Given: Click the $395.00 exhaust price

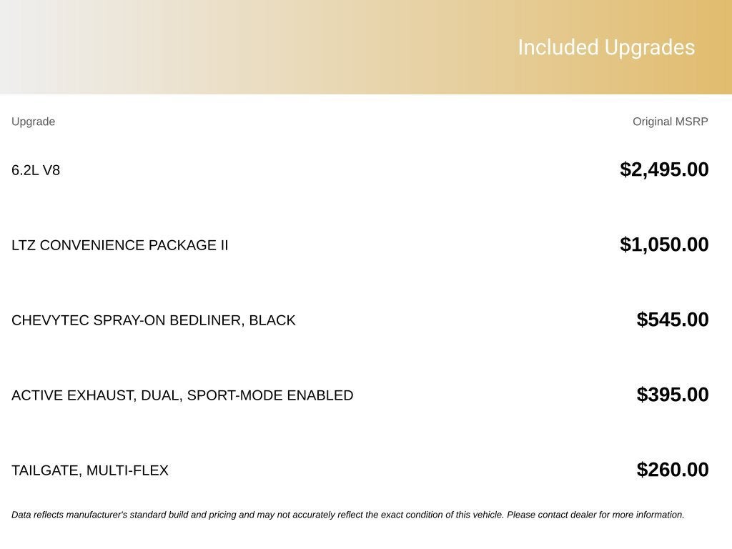Looking at the screenshot, I should [672, 395].
